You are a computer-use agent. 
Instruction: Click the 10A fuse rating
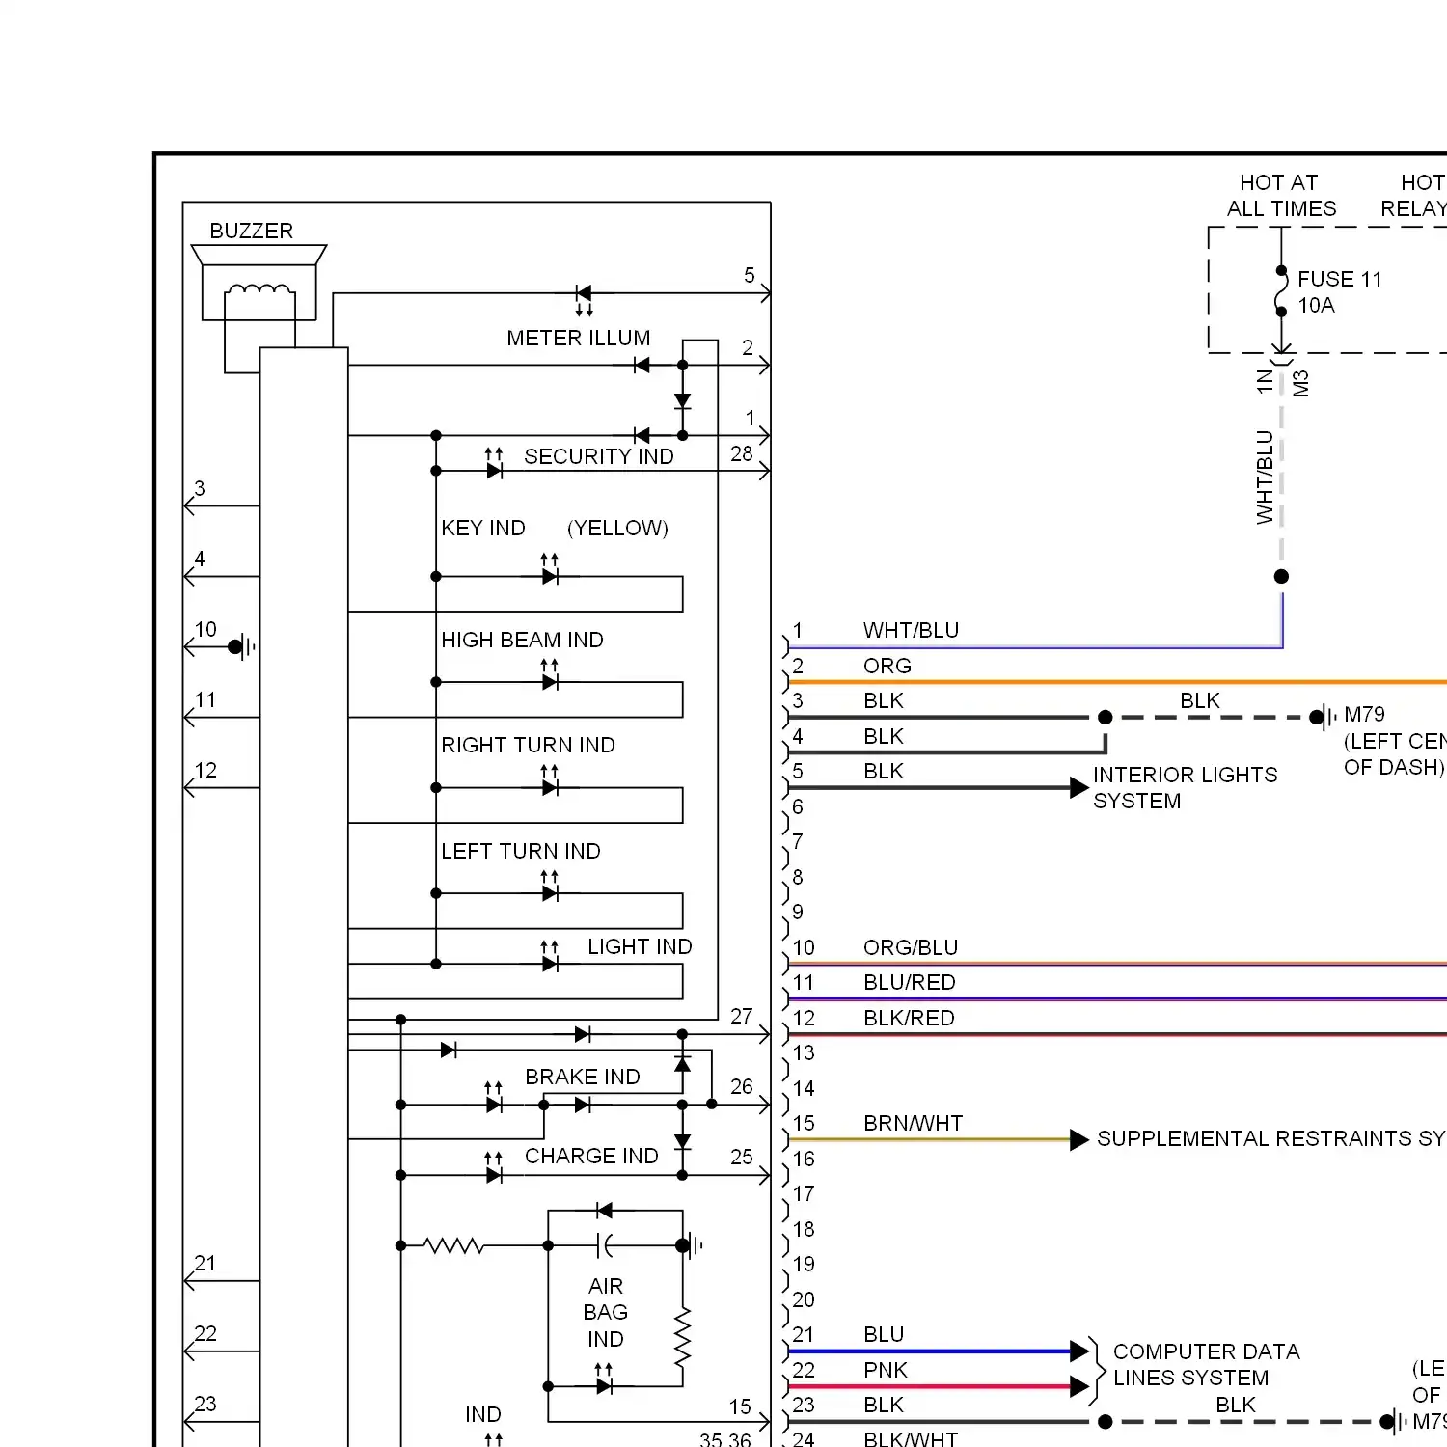(1316, 306)
